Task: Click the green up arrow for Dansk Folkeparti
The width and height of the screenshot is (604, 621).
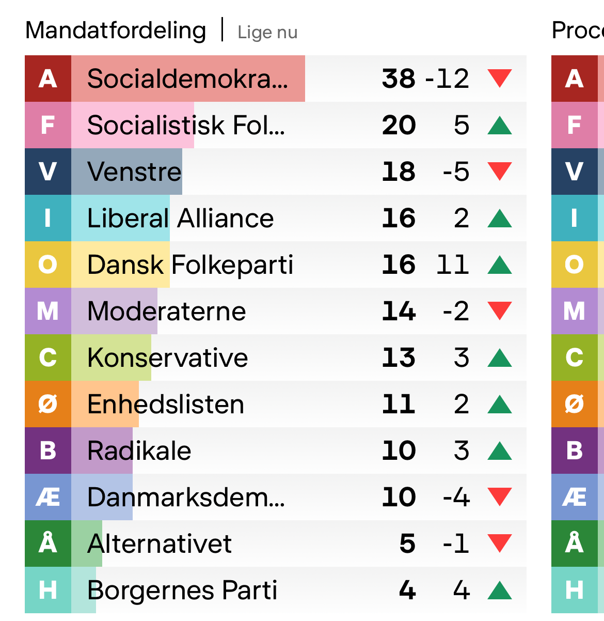Action: click(x=499, y=265)
